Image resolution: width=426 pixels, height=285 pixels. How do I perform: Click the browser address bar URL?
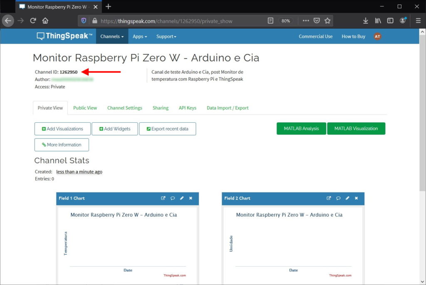coord(166,21)
